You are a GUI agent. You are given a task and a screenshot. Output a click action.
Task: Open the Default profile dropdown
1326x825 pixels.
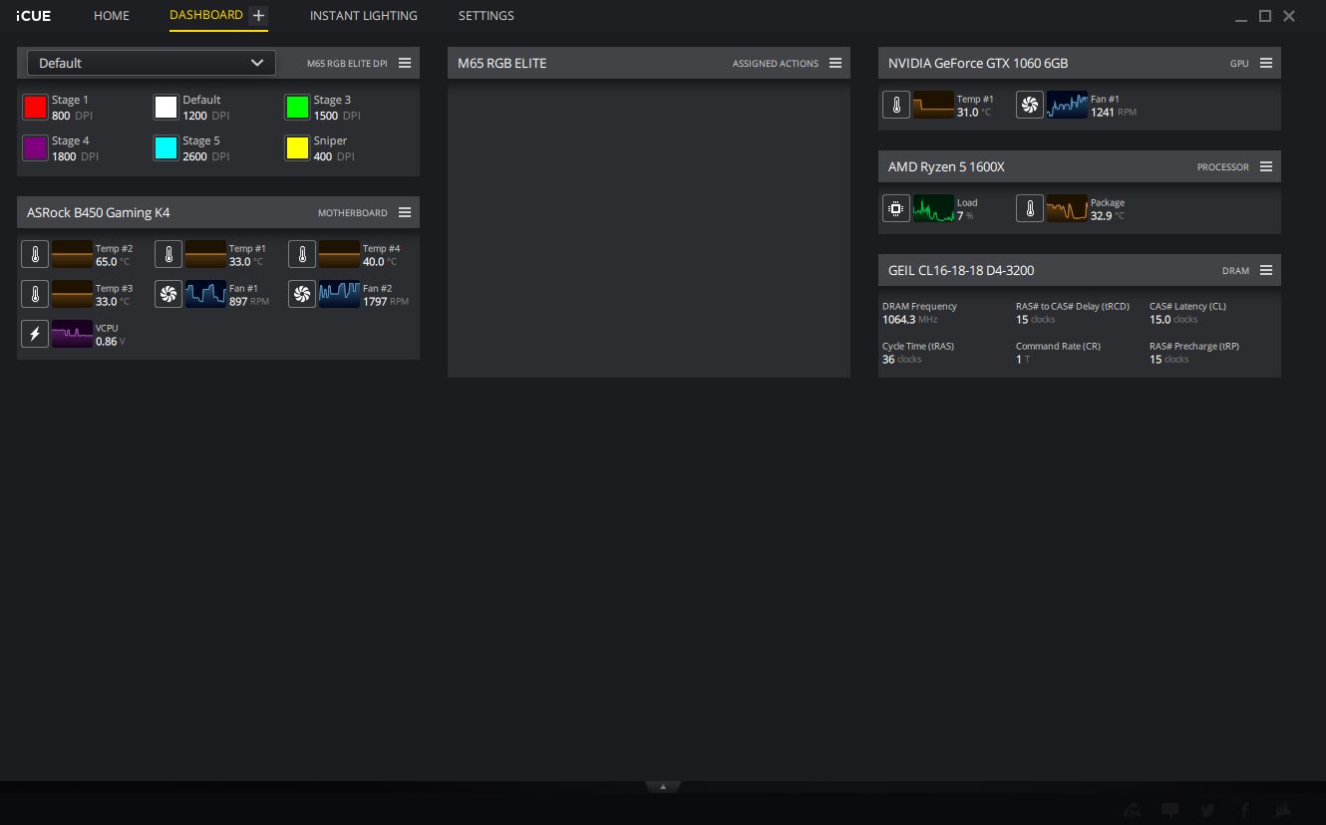click(x=151, y=63)
